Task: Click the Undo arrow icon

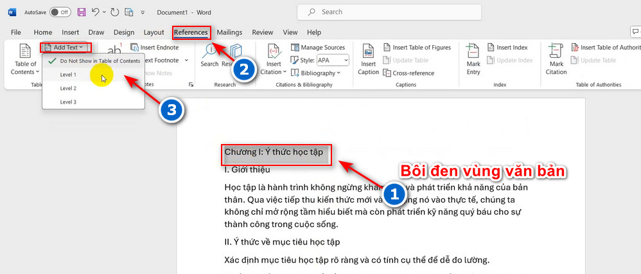Action: point(95,12)
